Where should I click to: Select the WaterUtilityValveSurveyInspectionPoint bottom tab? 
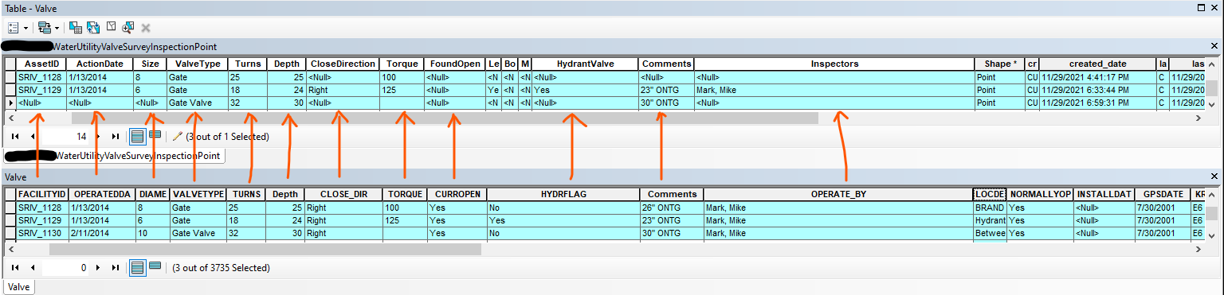click(x=115, y=156)
